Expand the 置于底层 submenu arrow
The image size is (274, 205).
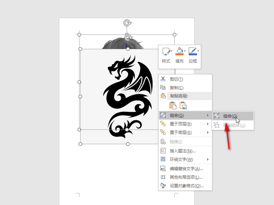click(208, 133)
